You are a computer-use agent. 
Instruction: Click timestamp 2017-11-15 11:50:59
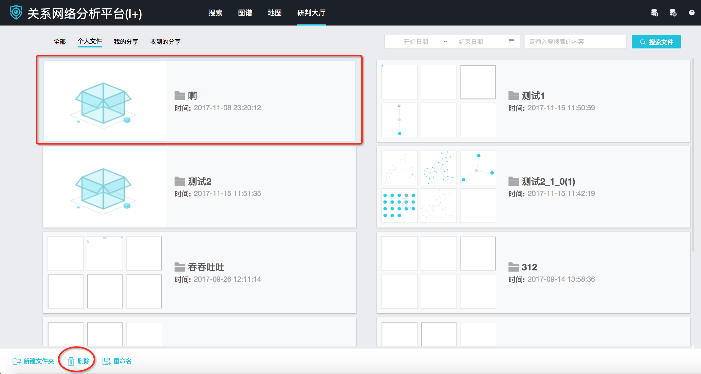point(561,108)
